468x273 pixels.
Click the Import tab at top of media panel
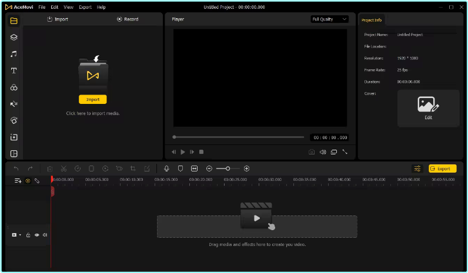click(x=58, y=19)
